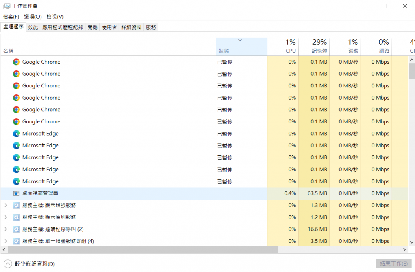
Task: Click the 3.5 MB memory value
Action: [319, 241]
